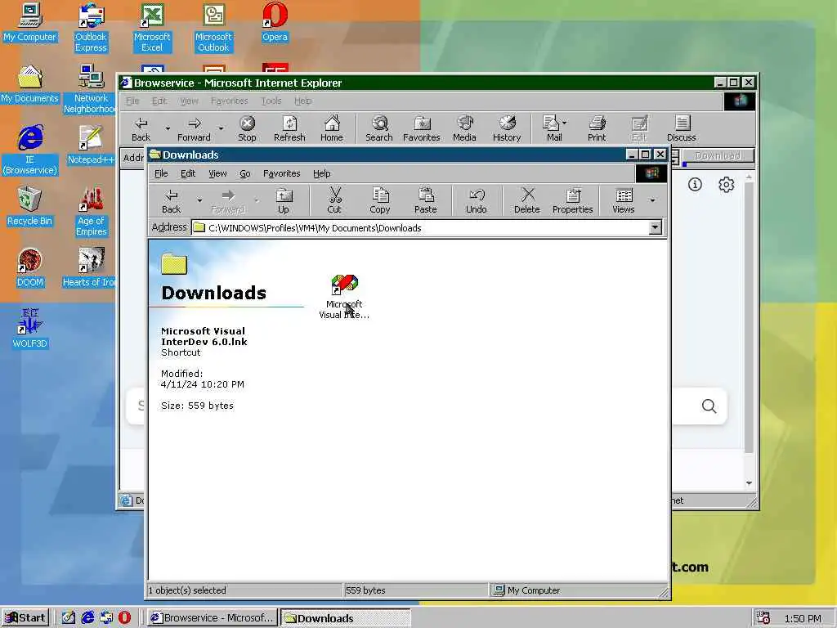
Task: Click Back in Internet Explorer toolbar
Action: point(141,128)
